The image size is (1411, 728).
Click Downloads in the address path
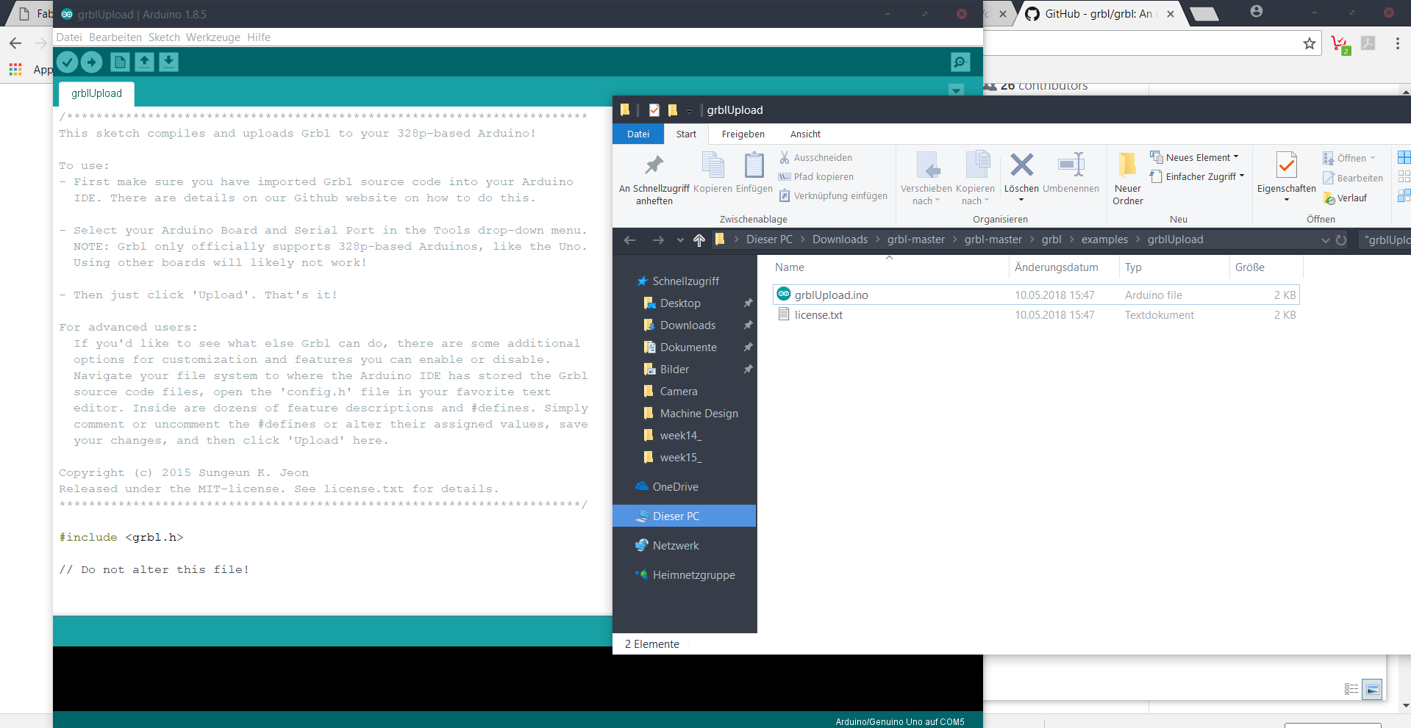[840, 239]
